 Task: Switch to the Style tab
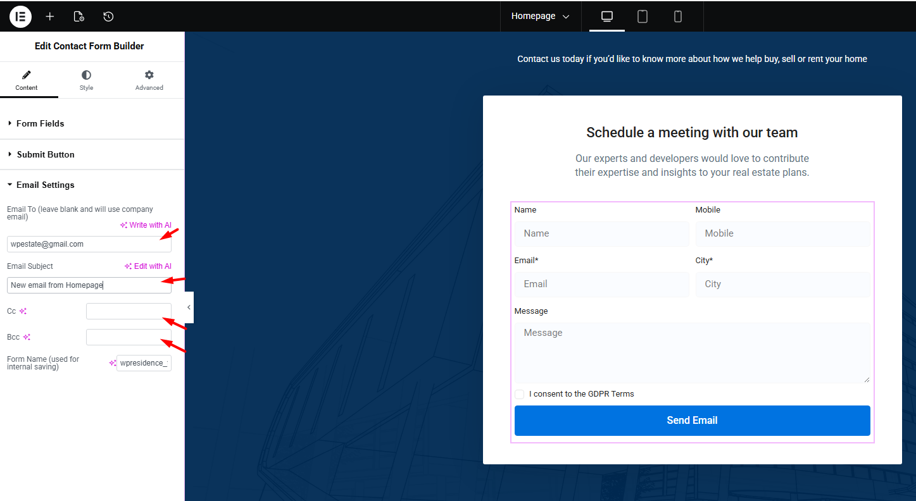pyautogui.click(x=86, y=80)
